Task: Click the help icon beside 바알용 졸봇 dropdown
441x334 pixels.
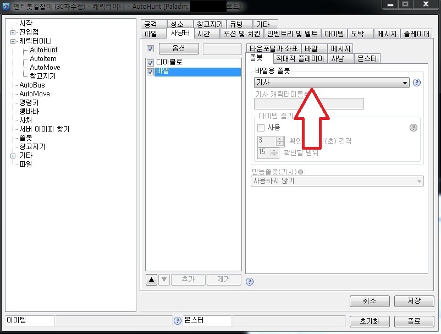Action: (x=417, y=83)
